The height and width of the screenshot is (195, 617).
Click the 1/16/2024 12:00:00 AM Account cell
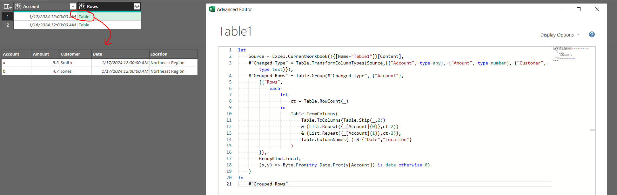(x=45, y=25)
